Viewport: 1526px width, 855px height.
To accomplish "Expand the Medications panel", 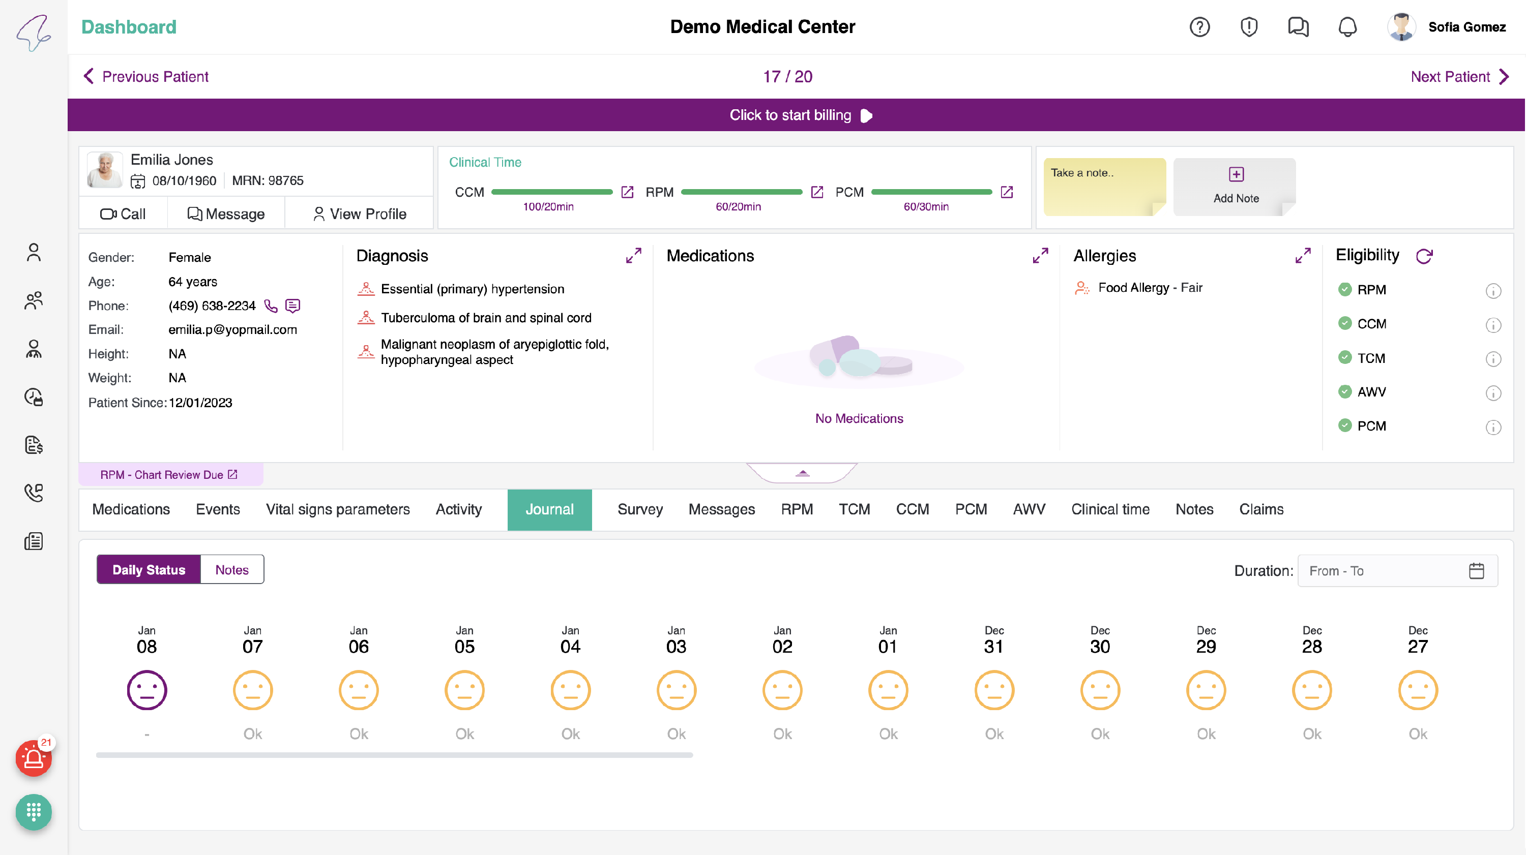I will pos(1040,256).
